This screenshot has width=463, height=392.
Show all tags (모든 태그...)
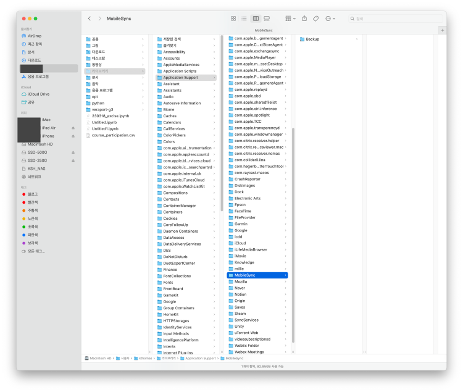click(36, 251)
